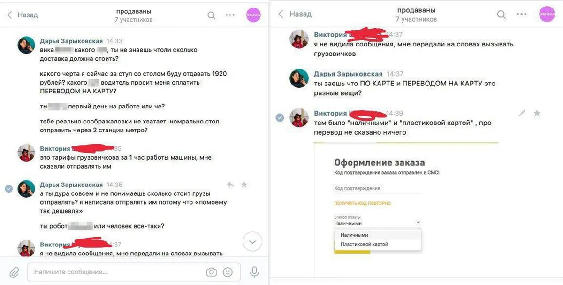Click reply arrow on 14:36 message
The height and width of the screenshot is (285, 563).
coord(230,185)
